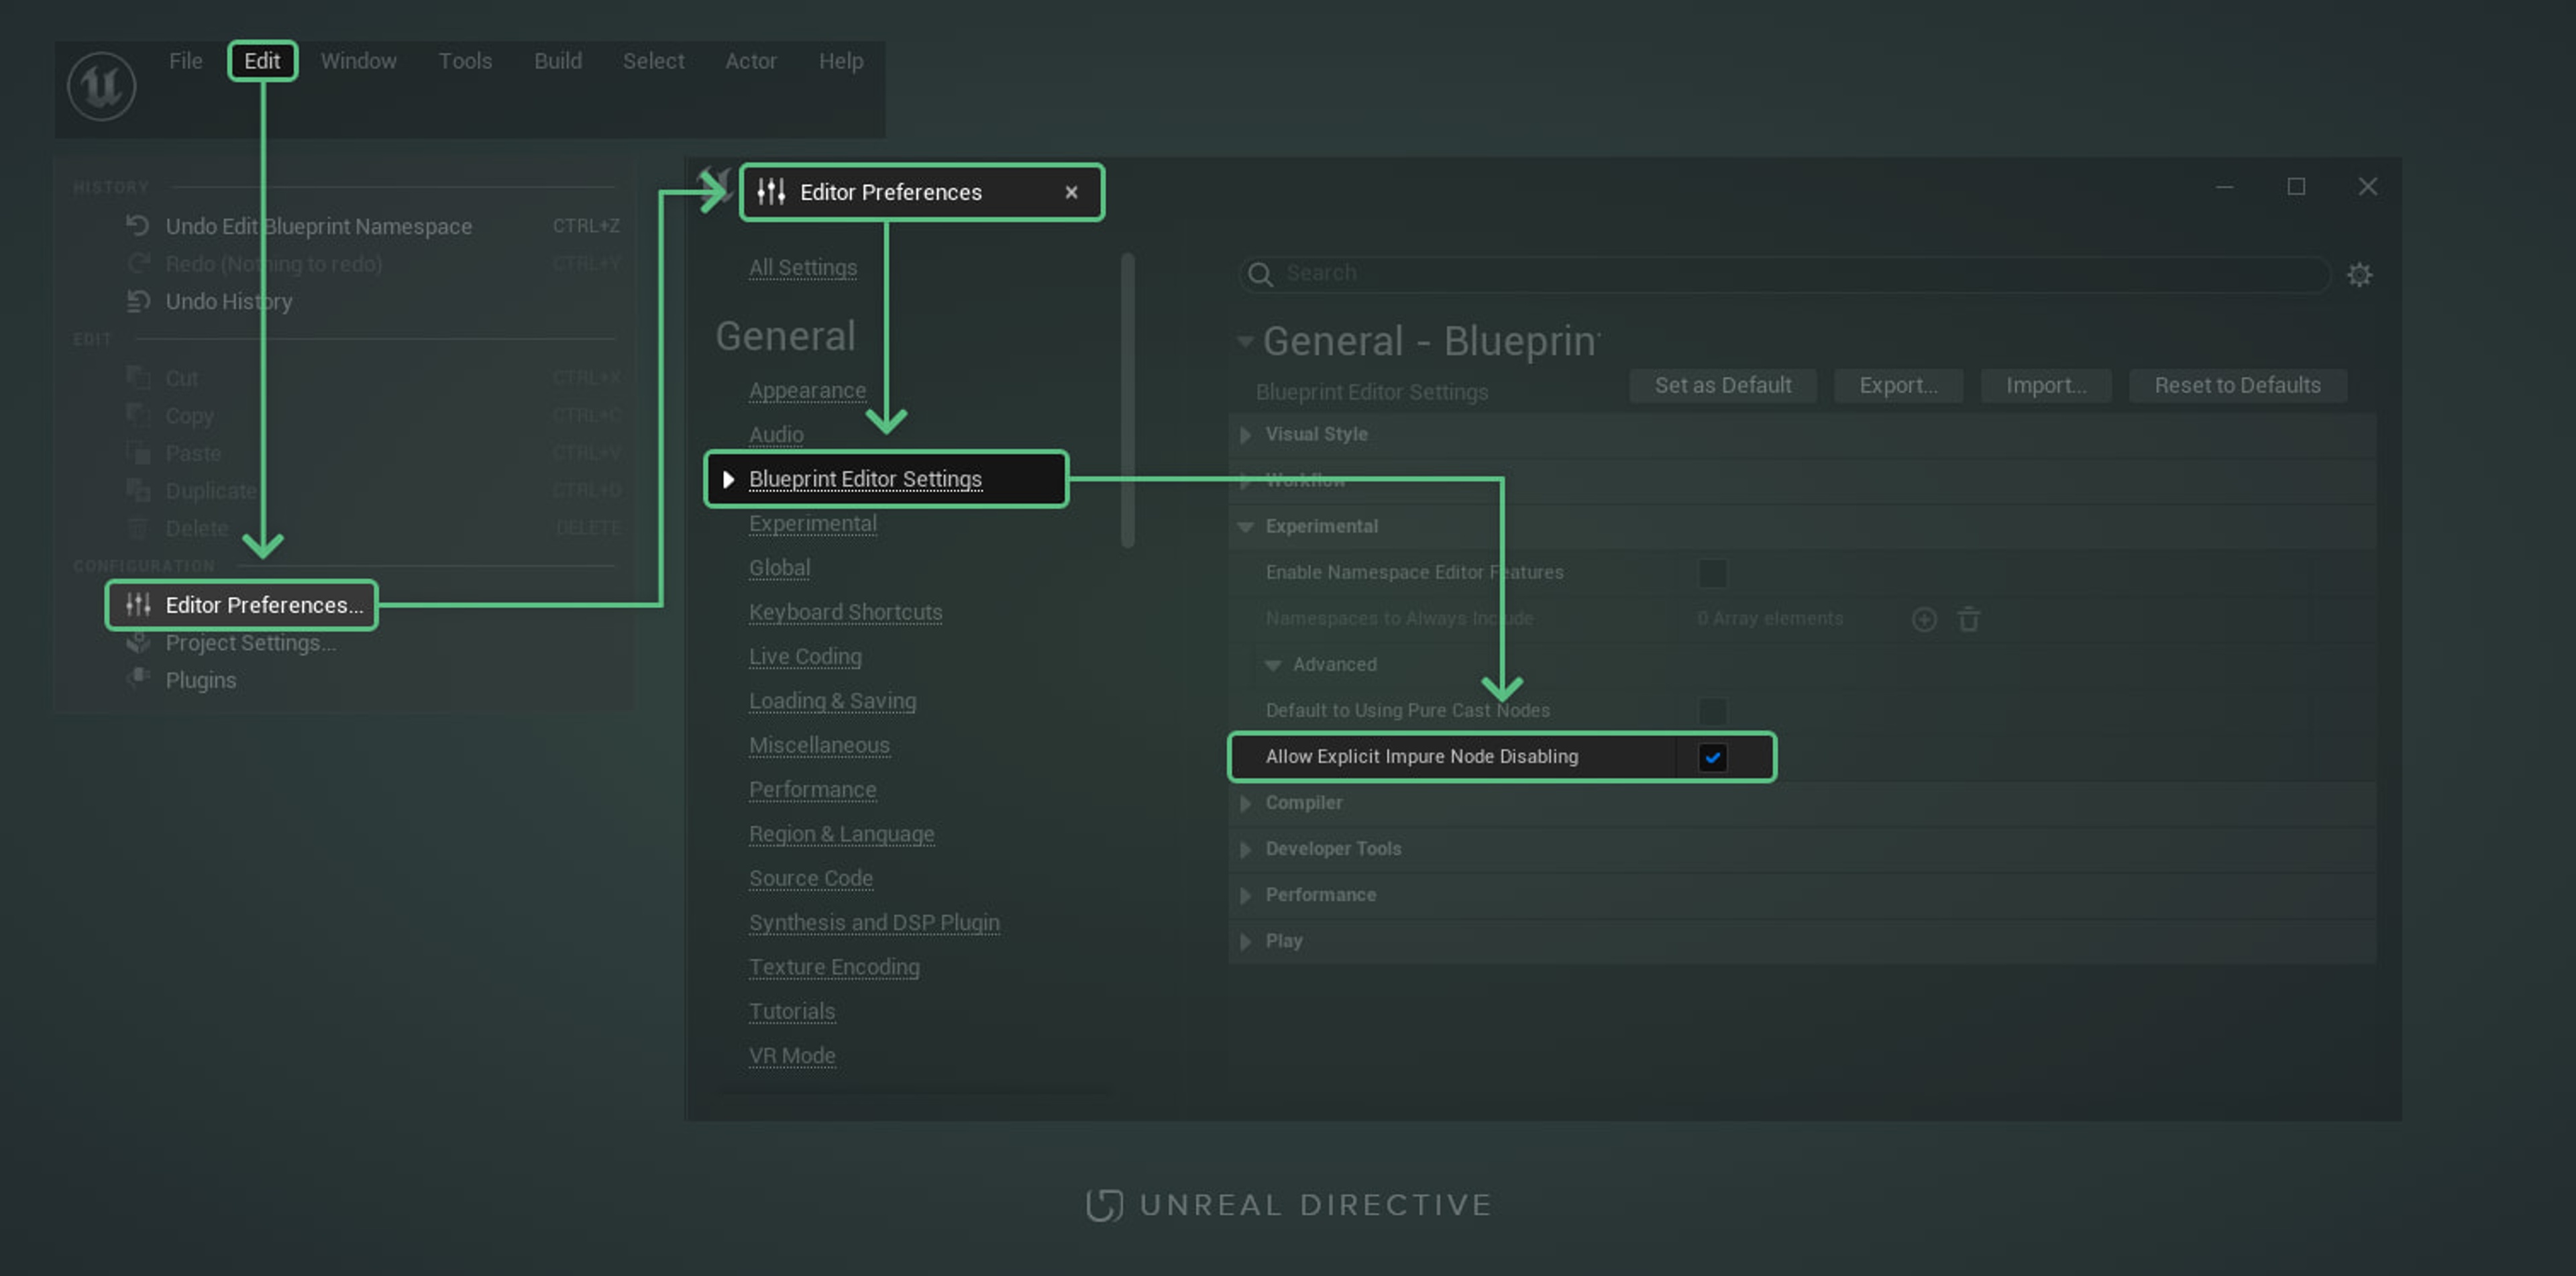Collapse the Advanced subsection

(1272, 665)
